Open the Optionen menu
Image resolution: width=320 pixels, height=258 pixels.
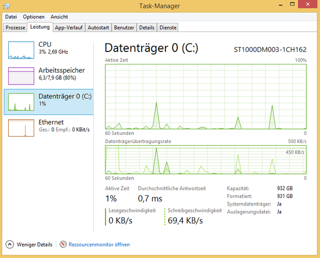pos(34,17)
